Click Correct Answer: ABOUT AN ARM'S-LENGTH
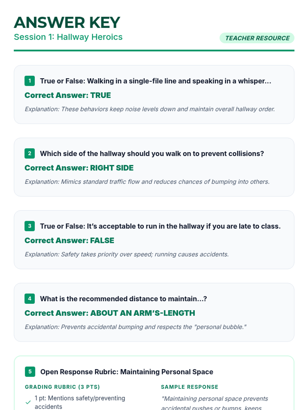The width and height of the screenshot is (308, 410). [110, 313]
